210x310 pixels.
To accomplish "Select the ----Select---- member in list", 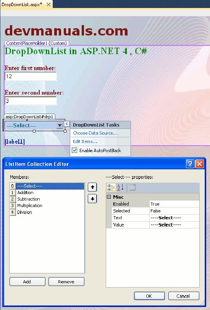I will (x=50, y=186).
